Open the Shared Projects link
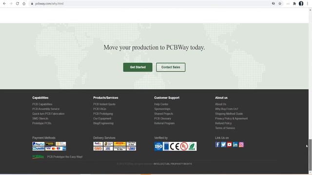 [164, 114]
